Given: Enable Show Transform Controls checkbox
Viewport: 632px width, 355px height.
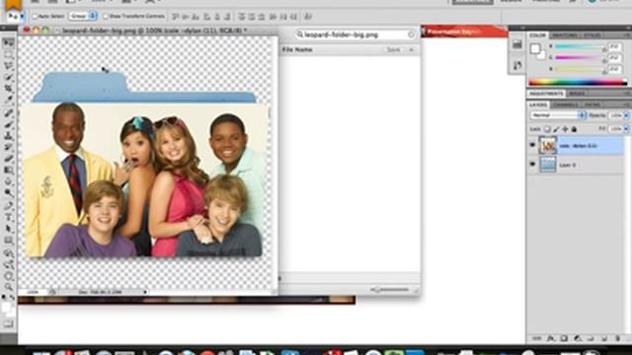Looking at the screenshot, I should pos(106,17).
